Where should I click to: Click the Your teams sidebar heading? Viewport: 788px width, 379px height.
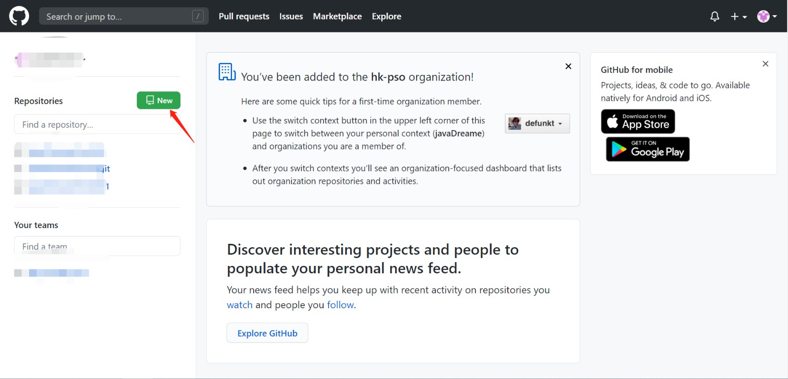pos(36,225)
